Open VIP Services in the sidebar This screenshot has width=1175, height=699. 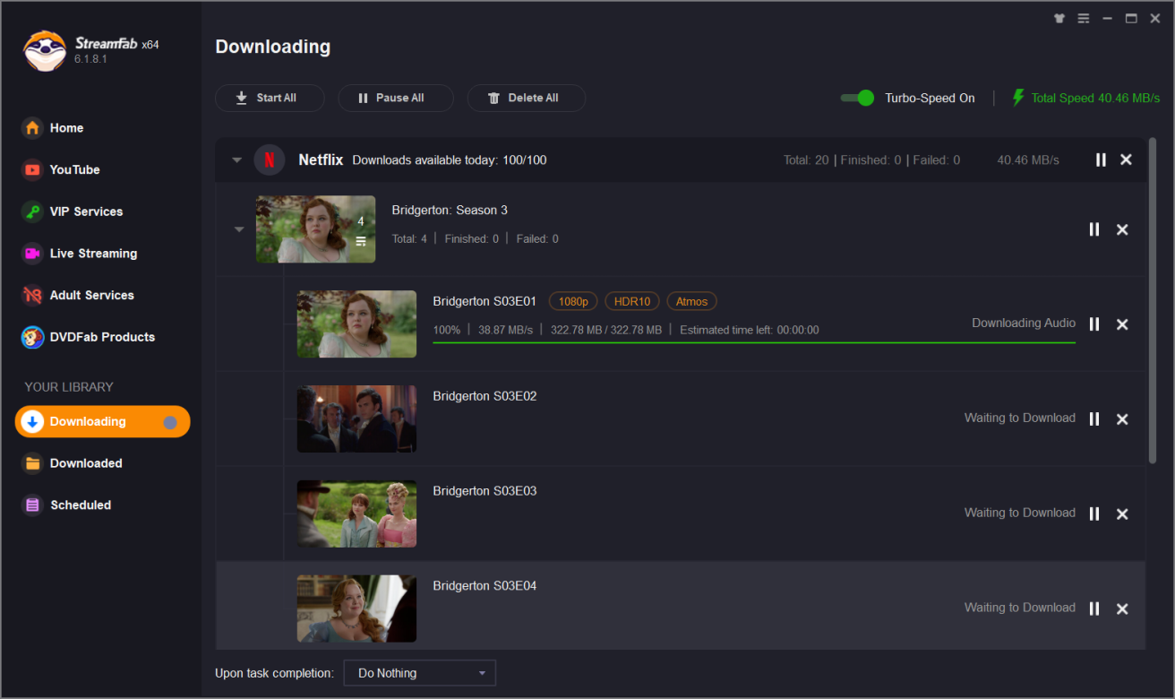point(86,211)
